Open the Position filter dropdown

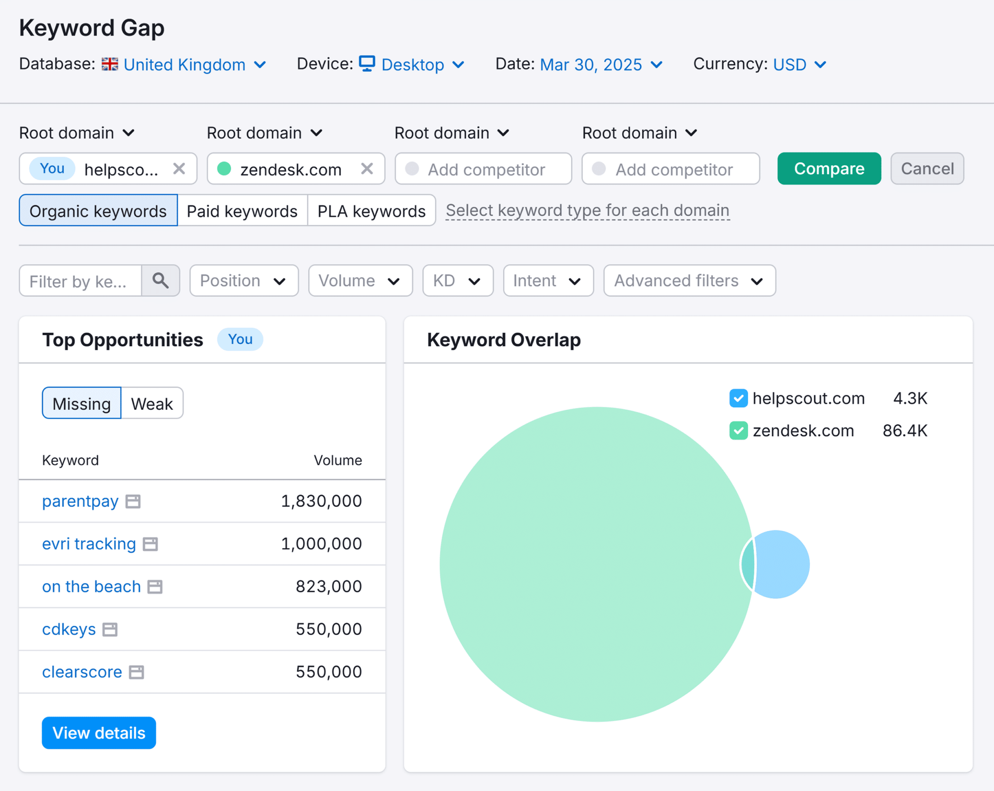244,281
